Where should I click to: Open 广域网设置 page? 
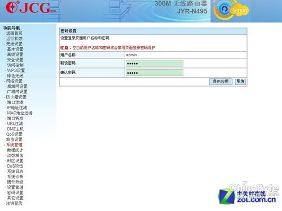click(x=17, y=92)
